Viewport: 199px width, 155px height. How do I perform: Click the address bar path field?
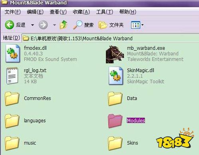coord(111,38)
